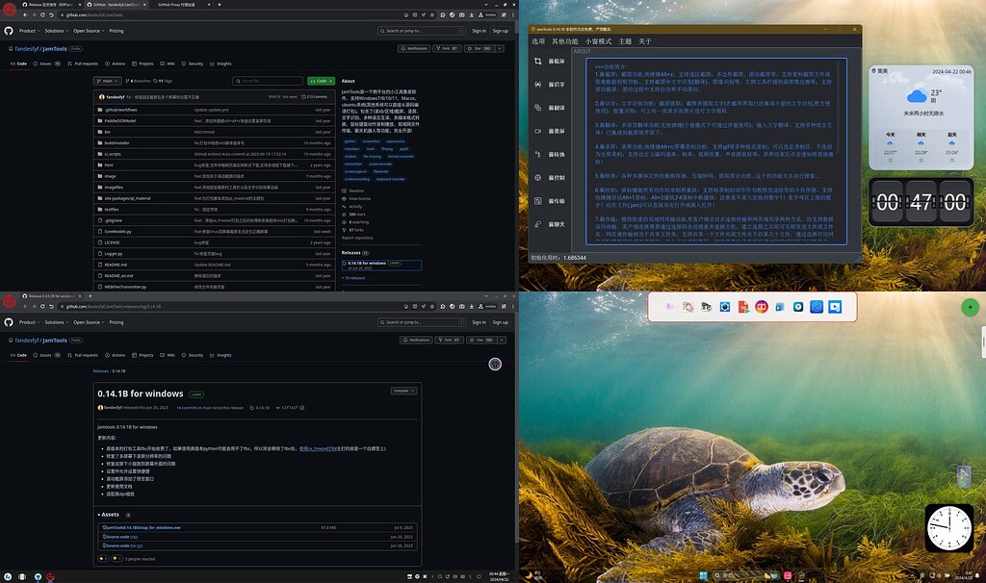Toggle the 🎉 reaction on the release
The width and height of the screenshot is (986, 583).
pyautogui.click(x=117, y=558)
